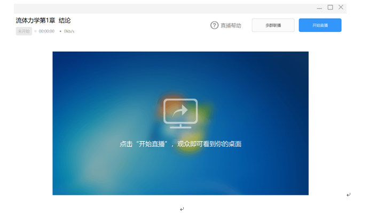This screenshot has height=213, width=377.
Task: Click the screen share monitor icon
Action: [180, 113]
